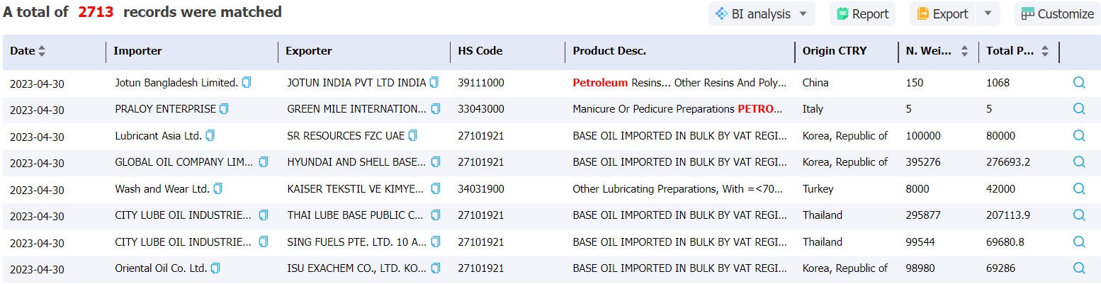
Task: Copy importer Wash and Wear Ltd. name
Action: pyautogui.click(x=218, y=189)
